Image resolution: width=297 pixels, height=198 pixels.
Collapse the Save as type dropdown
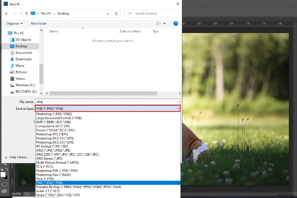tap(178, 109)
